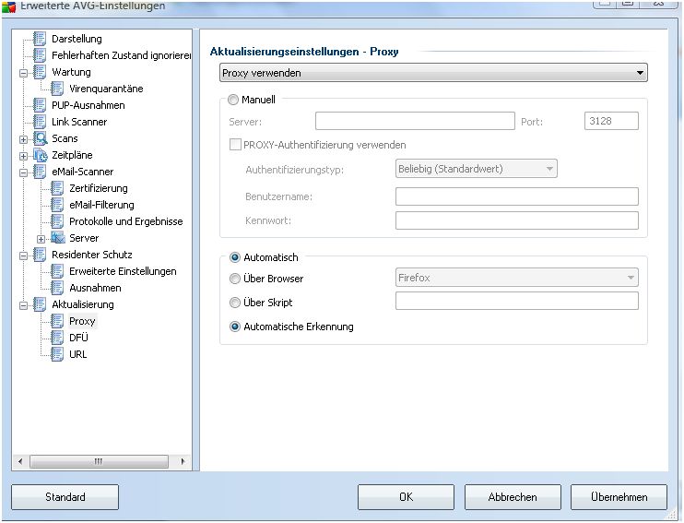
Task: Collapse the Residenter Schutz tree node
Action: tap(24, 256)
